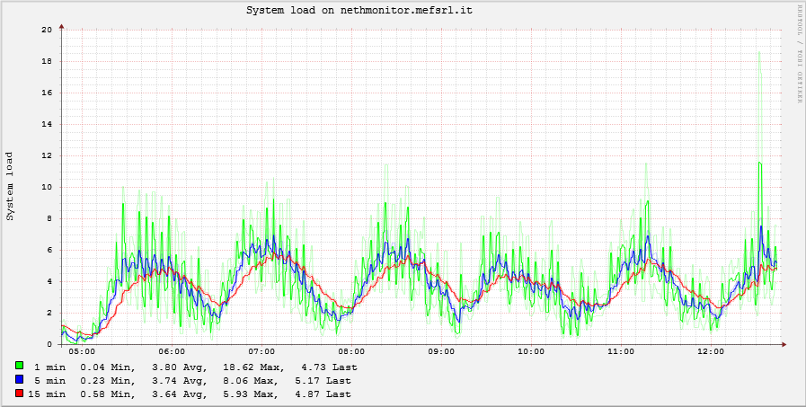Click the green 1 min legend swatch

coord(19,367)
